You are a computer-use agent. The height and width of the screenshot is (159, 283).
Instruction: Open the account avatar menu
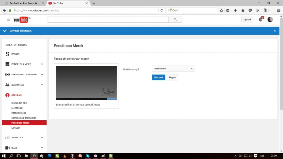(x=270, y=20)
